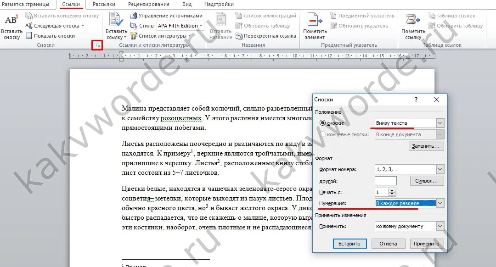Click the word Малина in document
This screenshot has height=267, width=496.
click(x=134, y=108)
